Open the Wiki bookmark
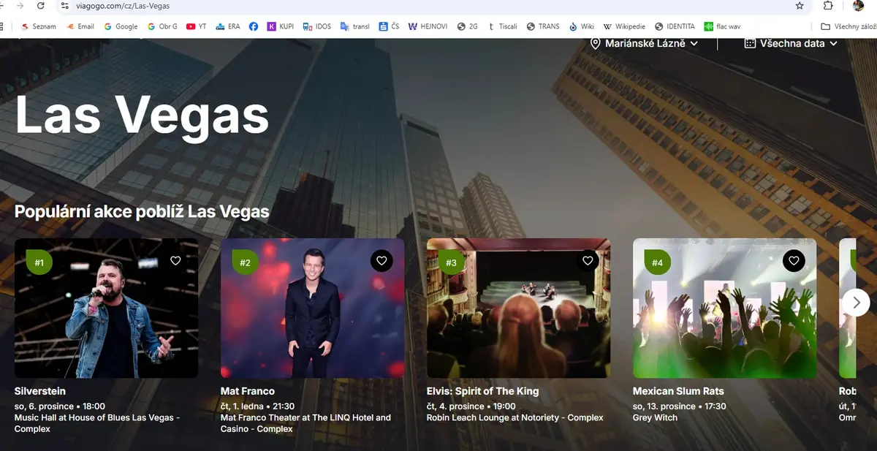 point(582,26)
